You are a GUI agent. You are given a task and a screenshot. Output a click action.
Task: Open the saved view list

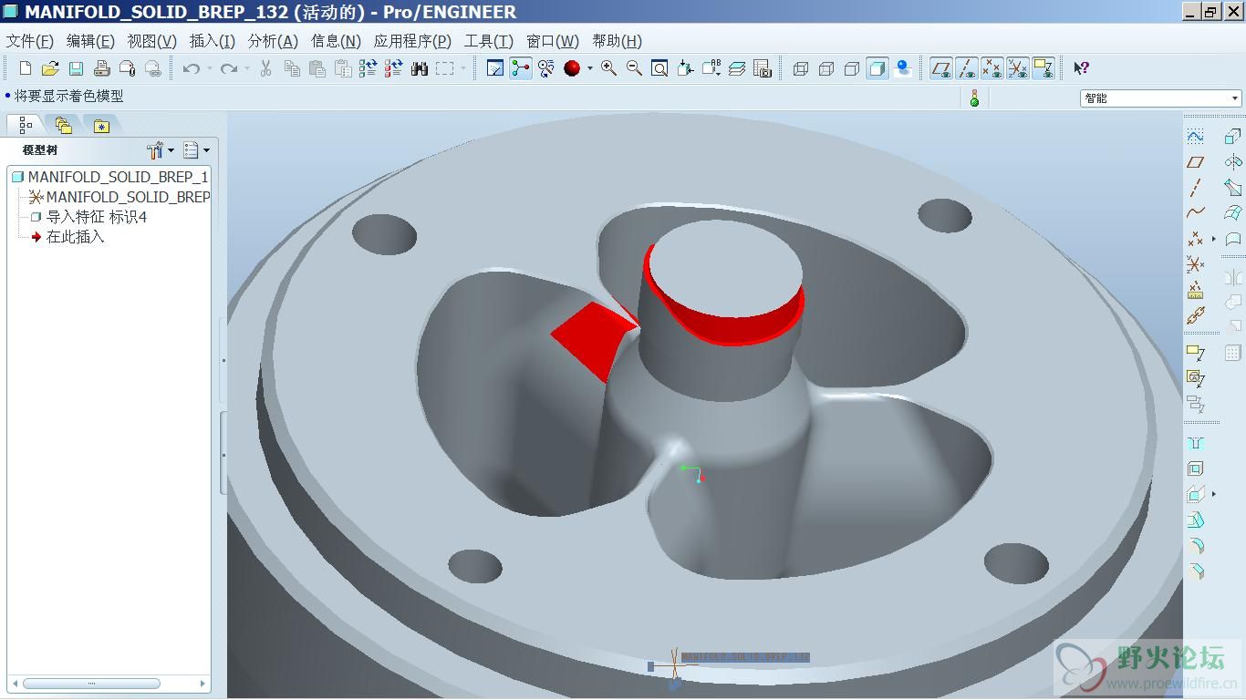pyautogui.click(x=711, y=68)
